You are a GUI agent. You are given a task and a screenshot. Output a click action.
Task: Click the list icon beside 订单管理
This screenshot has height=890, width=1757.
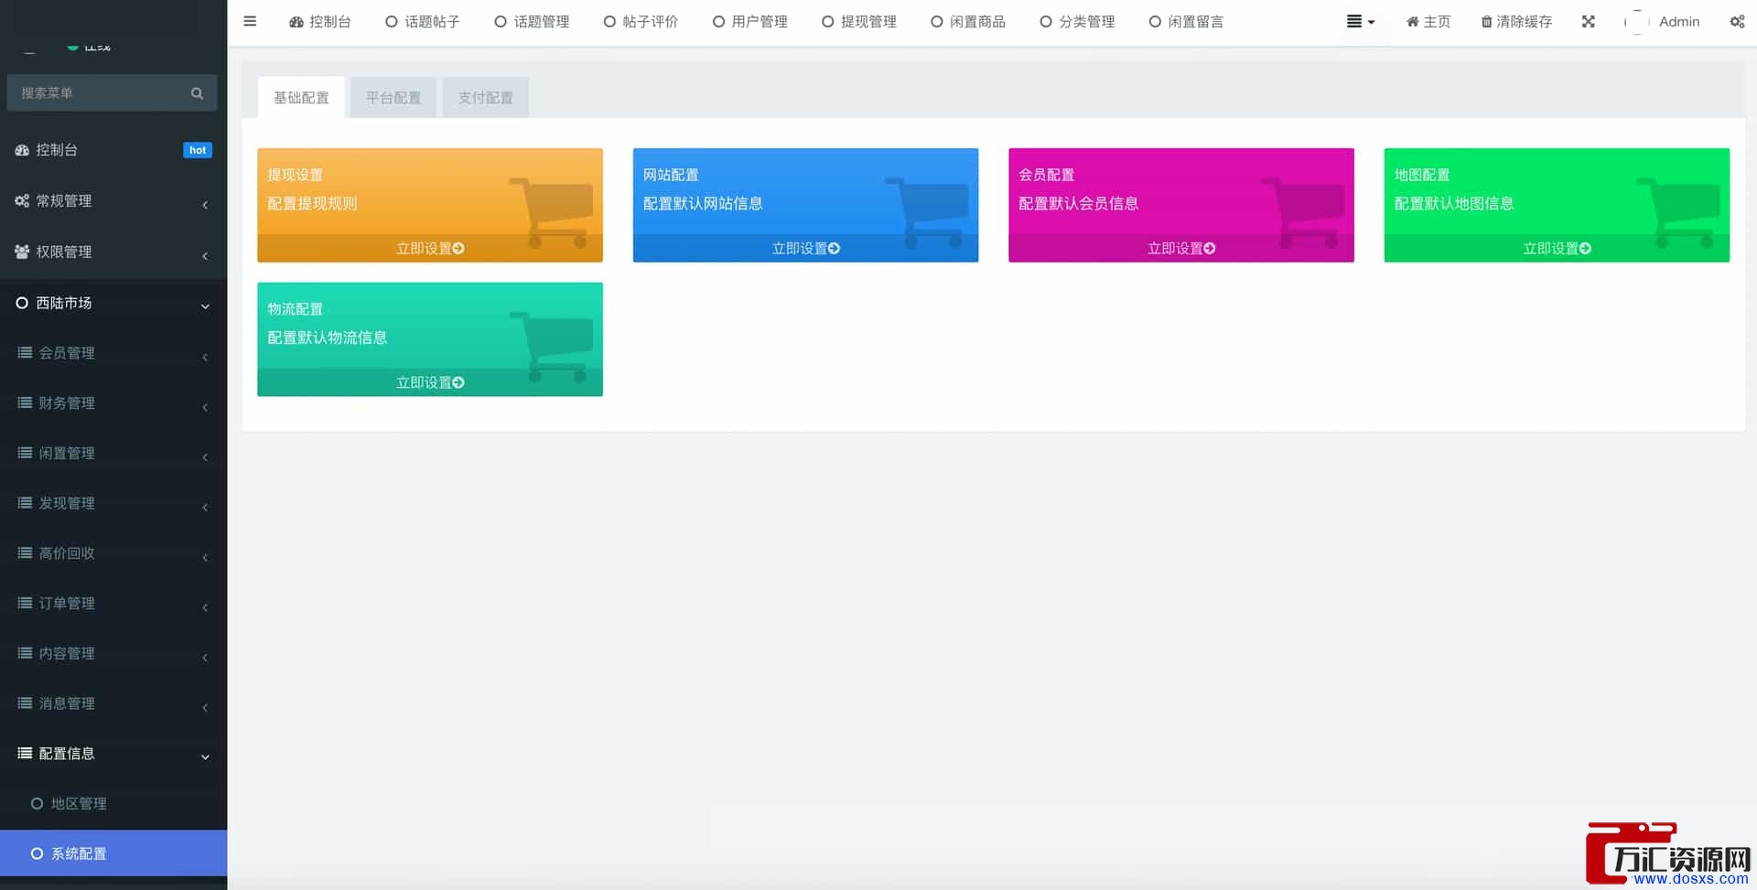tap(25, 603)
